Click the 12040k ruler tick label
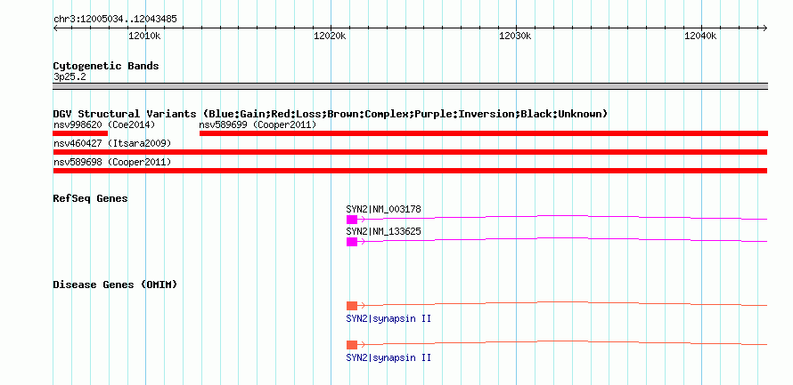 700,36
